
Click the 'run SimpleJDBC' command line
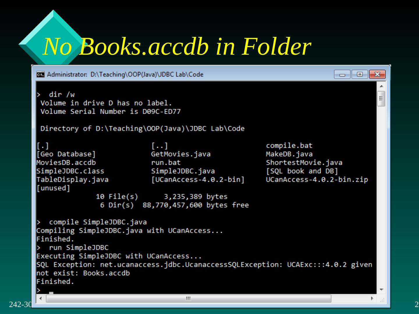click(79, 248)
